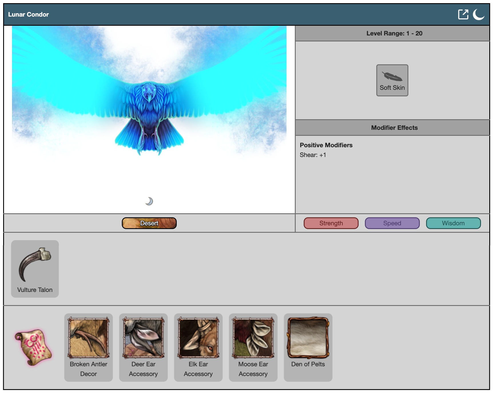Select the purple Speed tag
The image size is (493, 394).
point(392,223)
